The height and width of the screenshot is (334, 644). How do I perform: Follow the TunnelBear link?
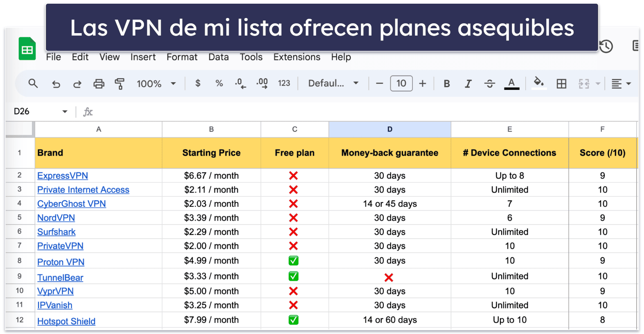(60, 278)
